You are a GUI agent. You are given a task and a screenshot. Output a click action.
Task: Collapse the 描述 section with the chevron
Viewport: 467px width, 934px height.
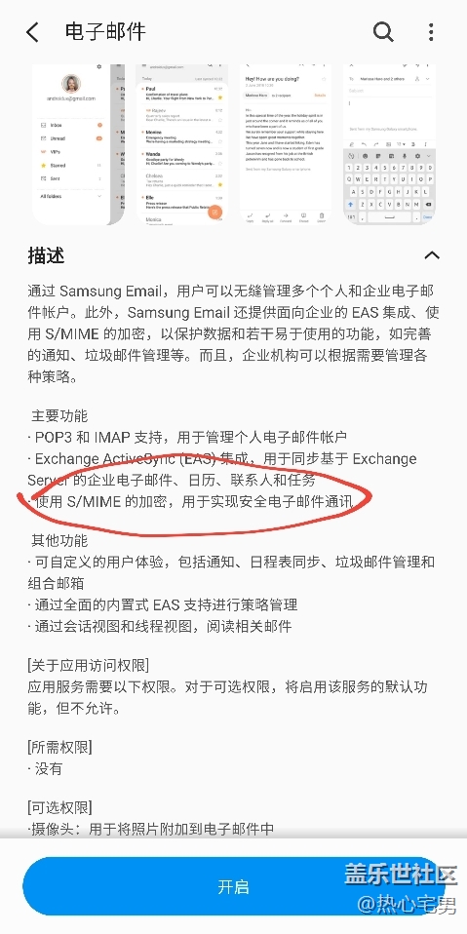coord(431,255)
